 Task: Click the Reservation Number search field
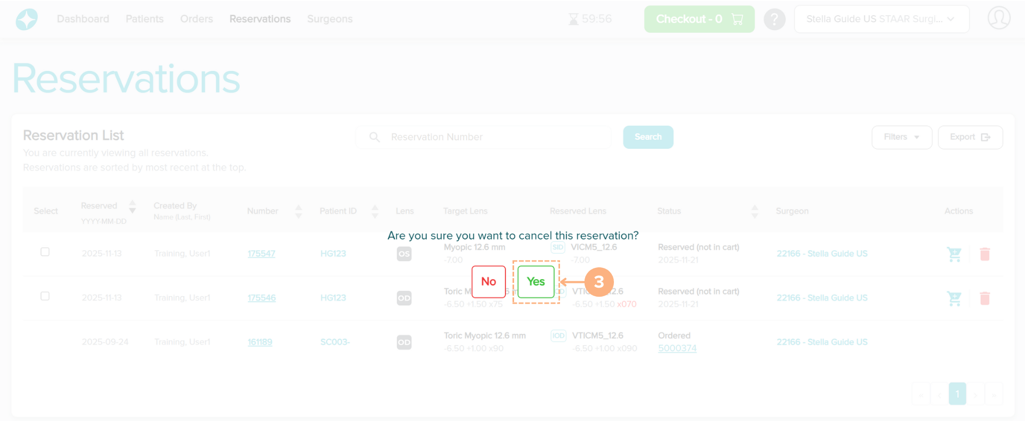tap(496, 137)
